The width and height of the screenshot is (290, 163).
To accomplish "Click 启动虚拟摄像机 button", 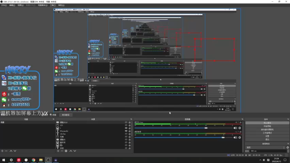I will click(267, 130).
